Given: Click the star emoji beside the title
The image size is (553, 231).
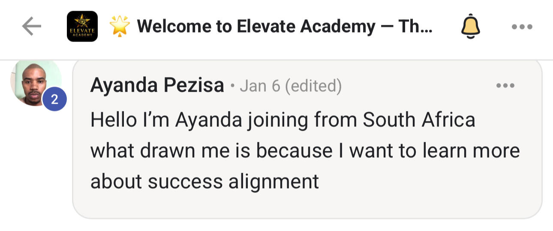Looking at the screenshot, I should 120,27.
